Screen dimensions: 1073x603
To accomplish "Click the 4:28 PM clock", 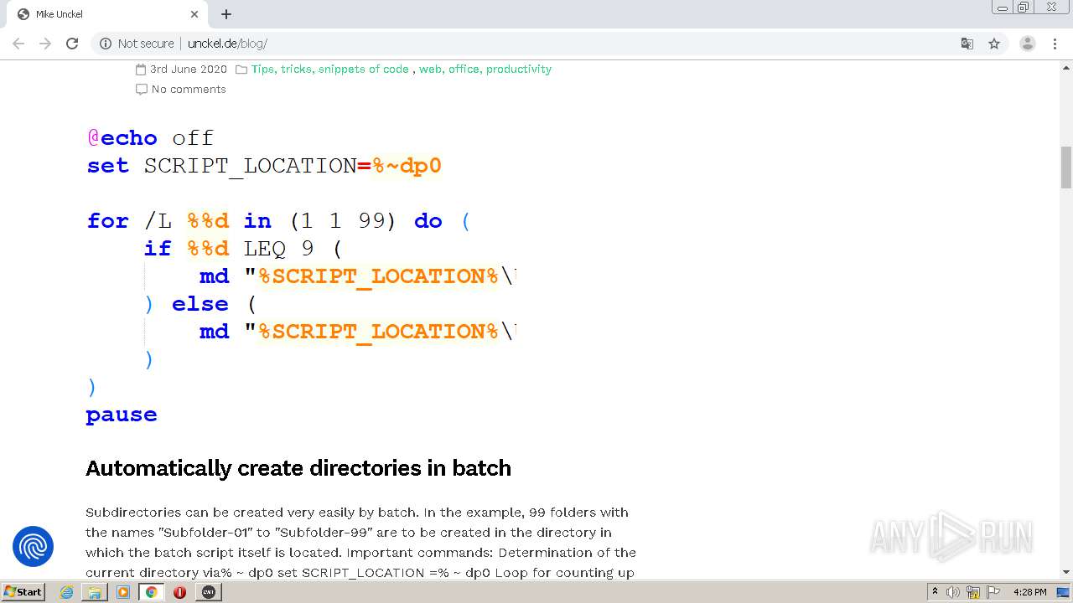I will click(x=1029, y=592).
